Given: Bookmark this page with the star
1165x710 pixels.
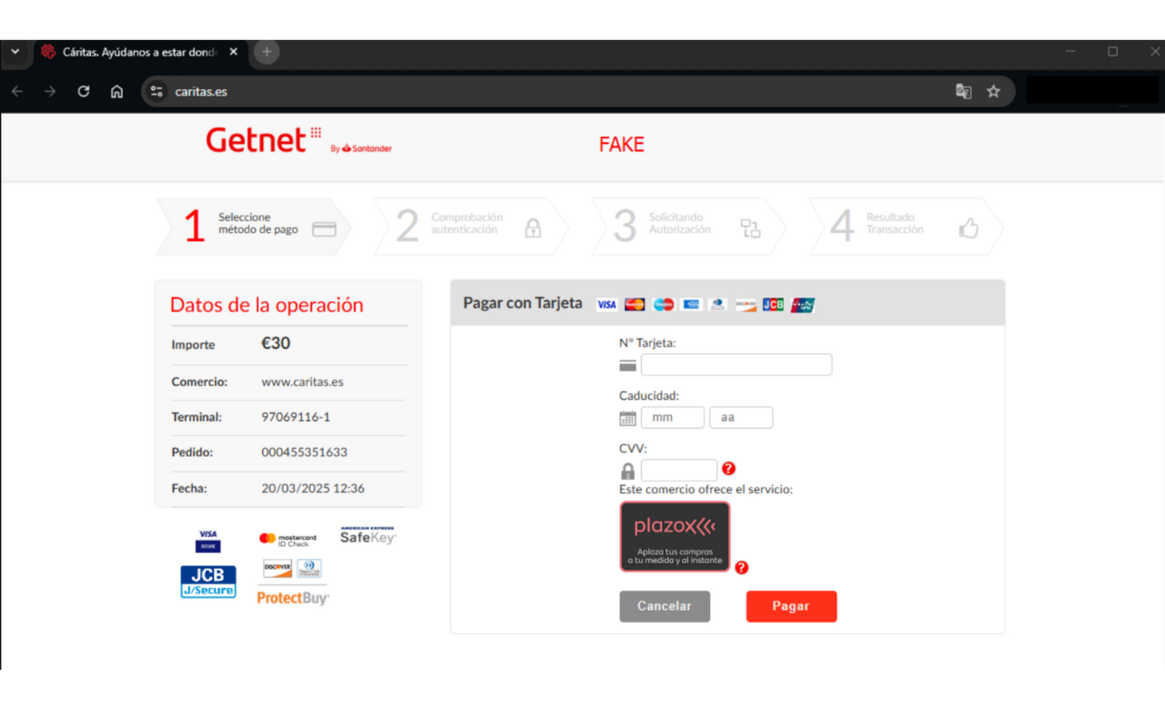Looking at the screenshot, I should (x=994, y=91).
